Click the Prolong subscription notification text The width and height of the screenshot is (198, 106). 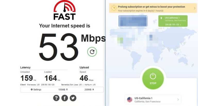click(151, 7)
